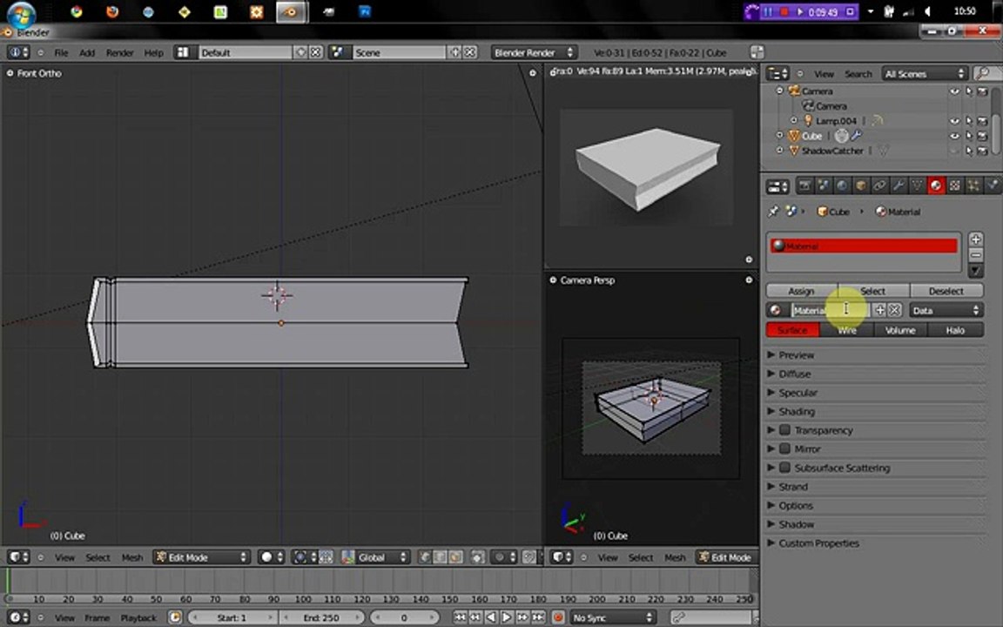This screenshot has height=627, width=1003.
Task: Select edge select mode icon
Action: pyautogui.click(x=440, y=557)
